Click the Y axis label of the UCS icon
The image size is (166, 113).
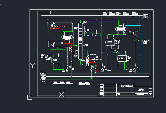33,65
